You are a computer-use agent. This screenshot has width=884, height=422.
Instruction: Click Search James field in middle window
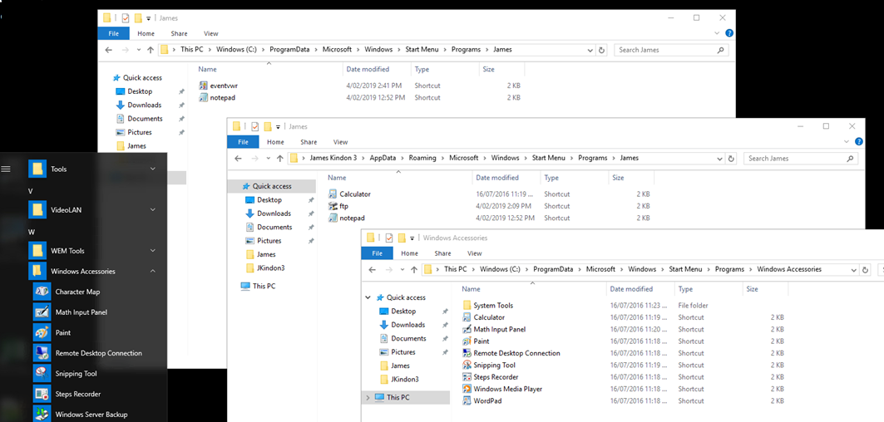pyautogui.click(x=801, y=159)
